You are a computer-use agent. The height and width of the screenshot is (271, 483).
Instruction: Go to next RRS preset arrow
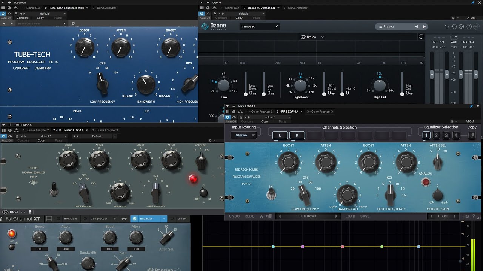336,216
